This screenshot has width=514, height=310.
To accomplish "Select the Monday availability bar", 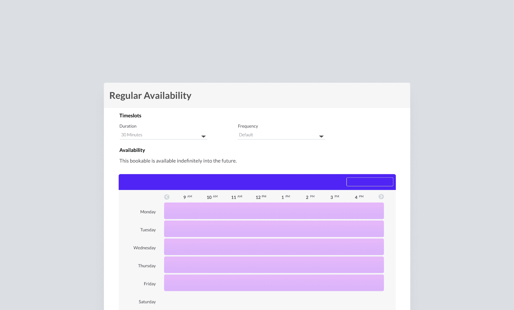I will tap(274, 211).
